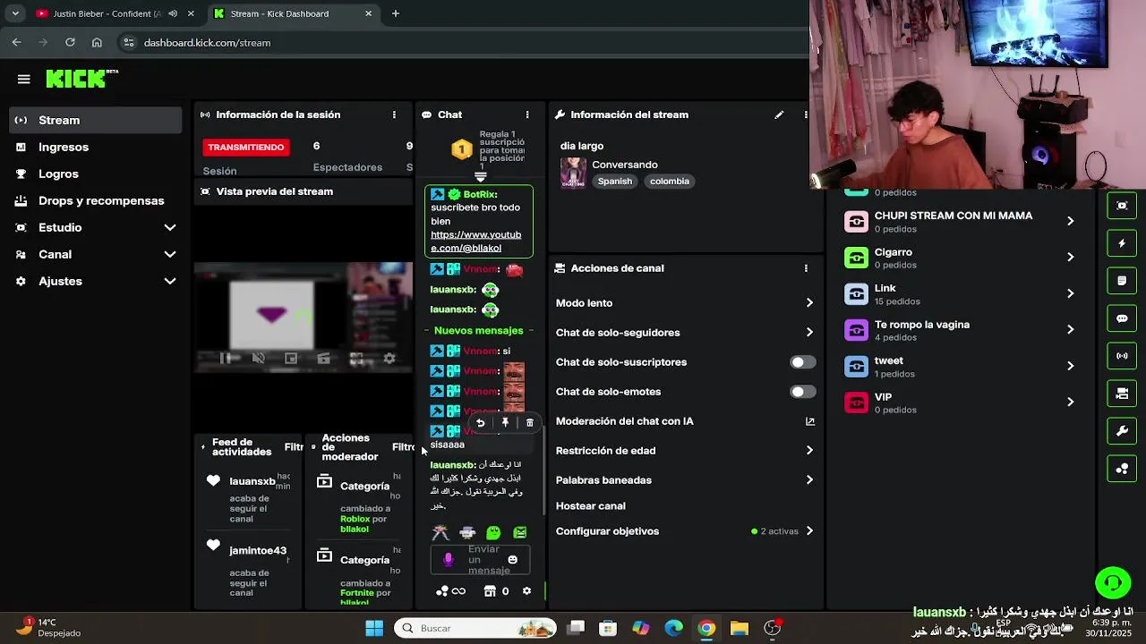Click the channel points infinity icon under the chat
The width and height of the screenshot is (1146, 644).
458,591
